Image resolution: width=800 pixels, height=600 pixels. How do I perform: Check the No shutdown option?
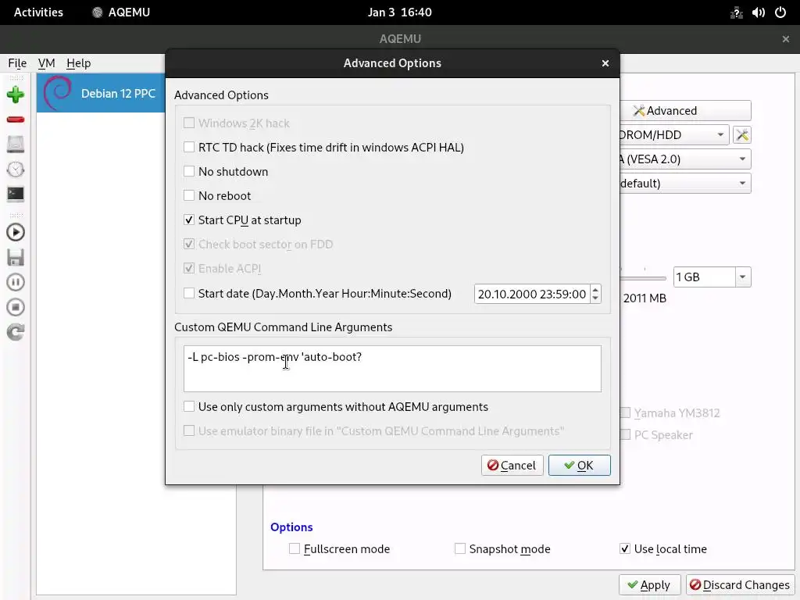(189, 171)
